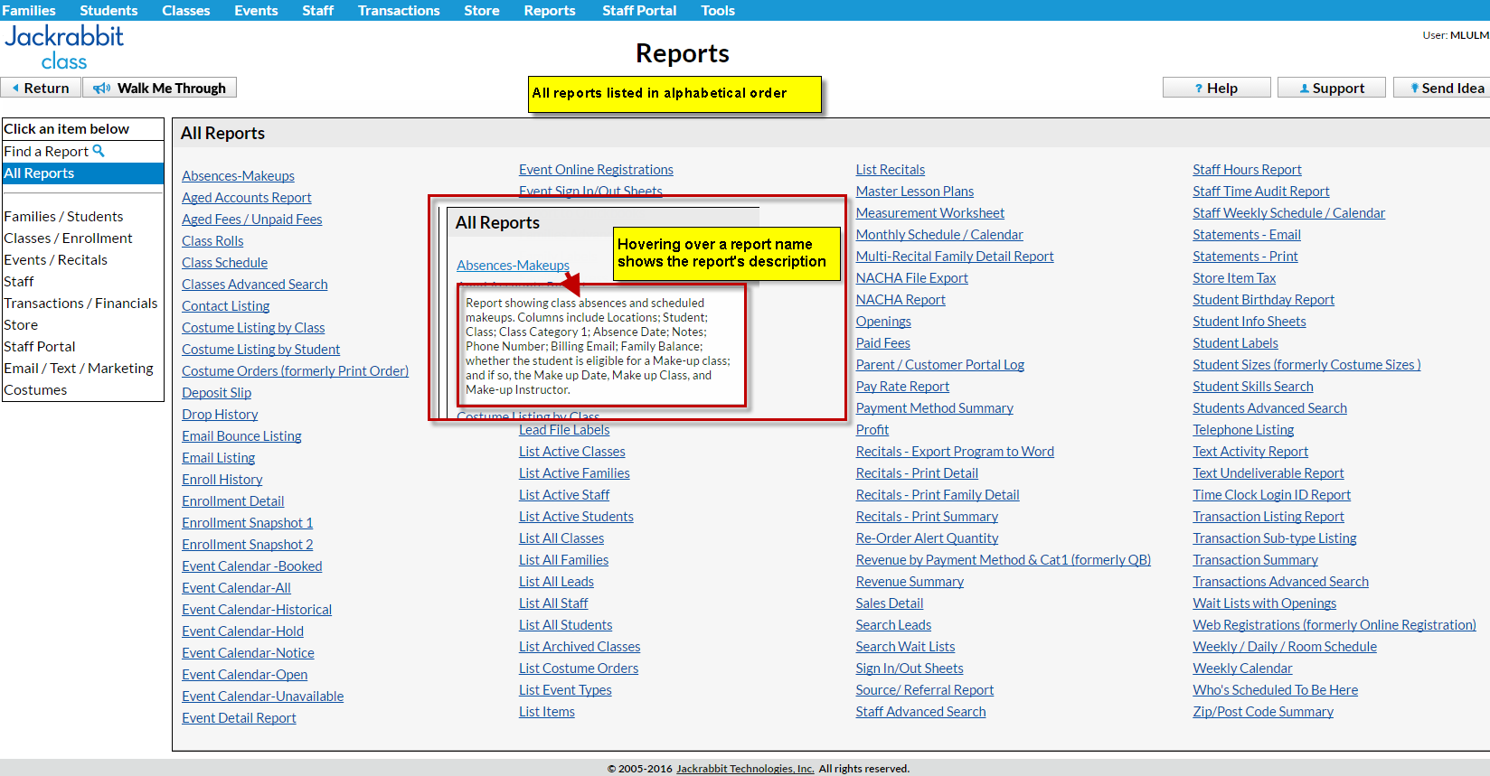The width and height of the screenshot is (1490, 776).
Task: Open List Active Families report
Action: coord(574,473)
